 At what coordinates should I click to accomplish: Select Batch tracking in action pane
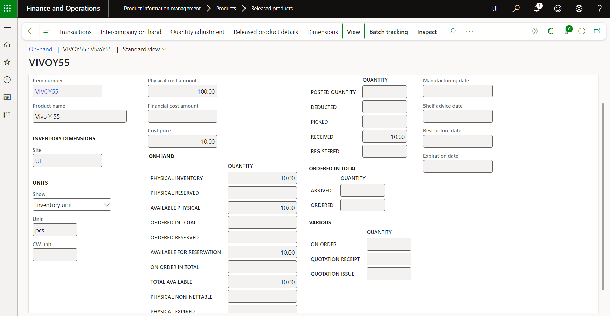(x=388, y=32)
